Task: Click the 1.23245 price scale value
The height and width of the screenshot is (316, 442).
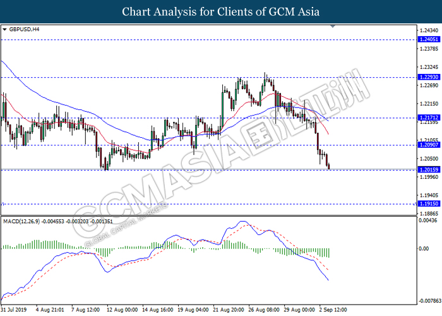Action: [429, 67]
